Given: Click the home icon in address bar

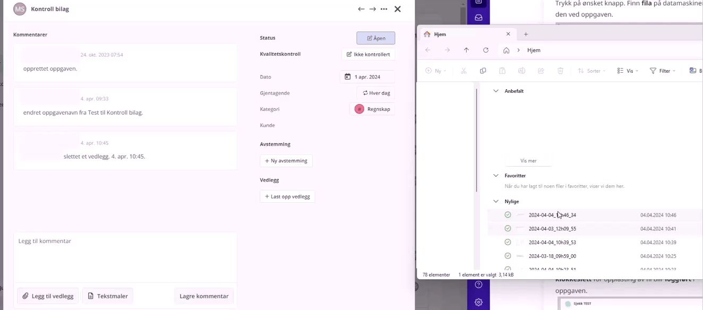Looking at the screenshot, I should 506,50.
